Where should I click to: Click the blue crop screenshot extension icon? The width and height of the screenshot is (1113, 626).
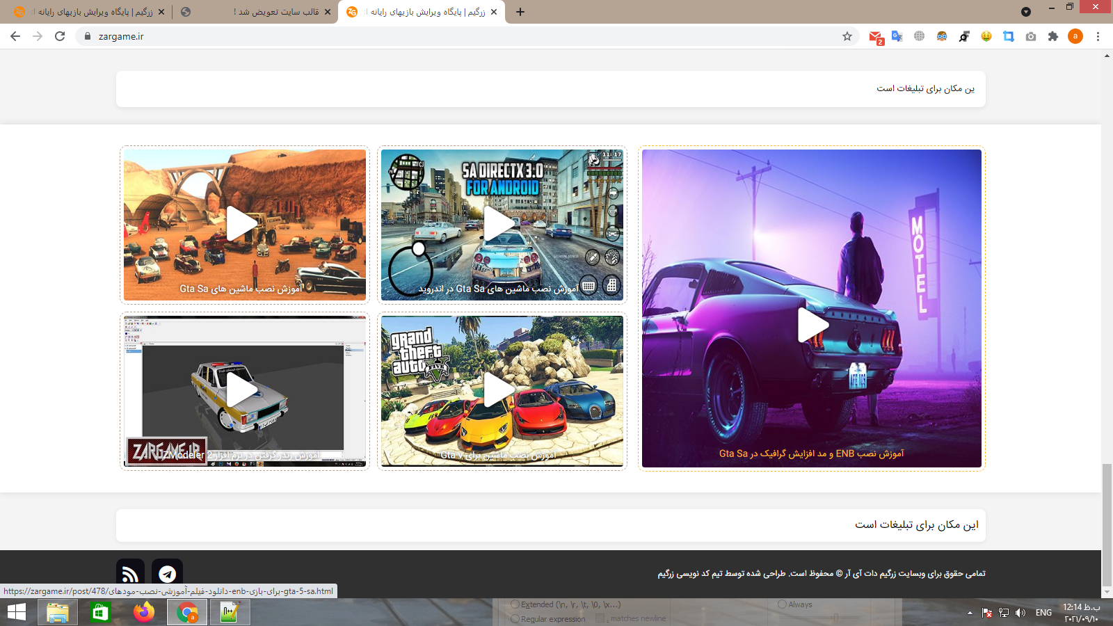(1009, 36)
